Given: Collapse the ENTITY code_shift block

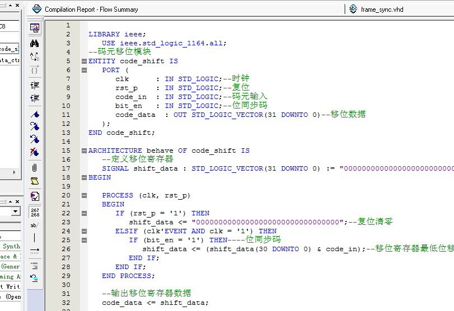Looking at the screenshot, I should 84,61.
